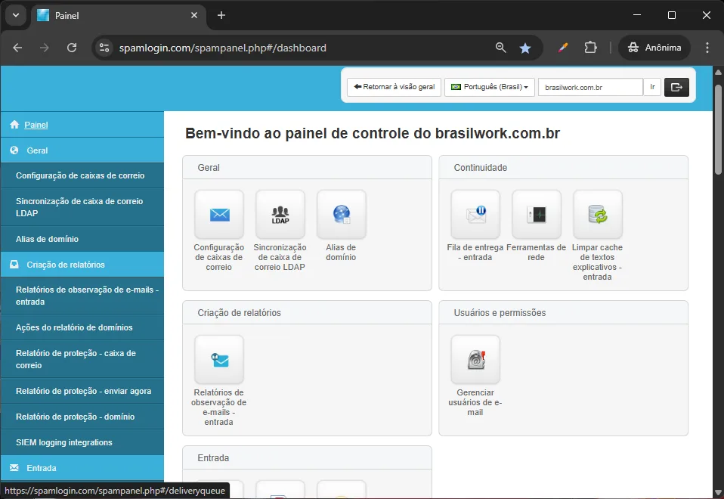Image resolution: width=724 pixels, height=499 pixels.
Task: Click the Ir button
Action: pyautogui.click(x=652, y=87)
